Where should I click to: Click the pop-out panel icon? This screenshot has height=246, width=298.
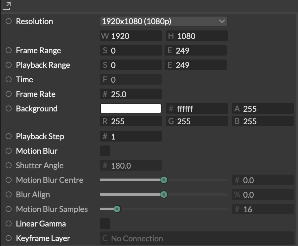coord(6,6)
